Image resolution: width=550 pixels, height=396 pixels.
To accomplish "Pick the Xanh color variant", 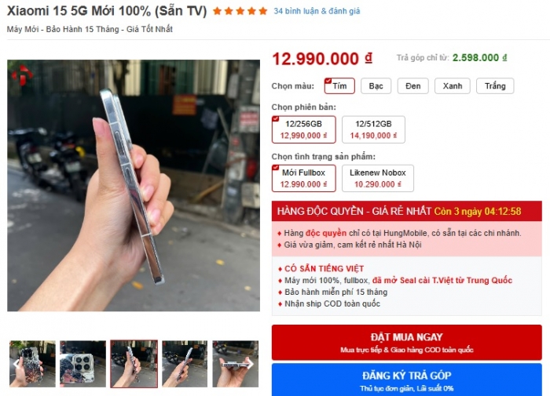I will 452,86.
